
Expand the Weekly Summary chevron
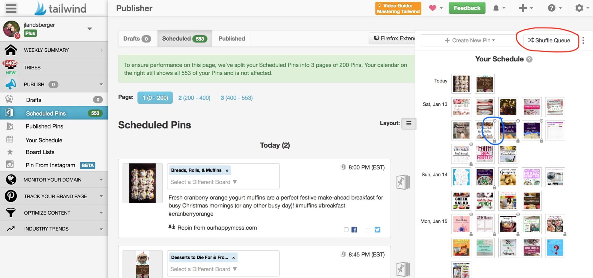102,50
